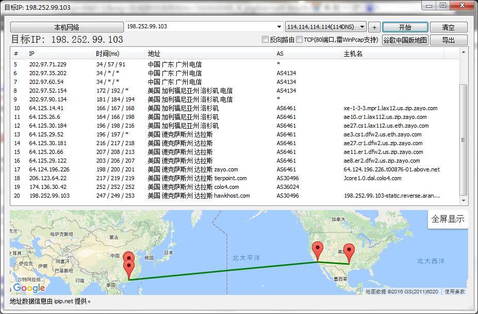Sort by the 时间(ms) column header
This screenshot has height=314, width=478.
click(107, 54)
